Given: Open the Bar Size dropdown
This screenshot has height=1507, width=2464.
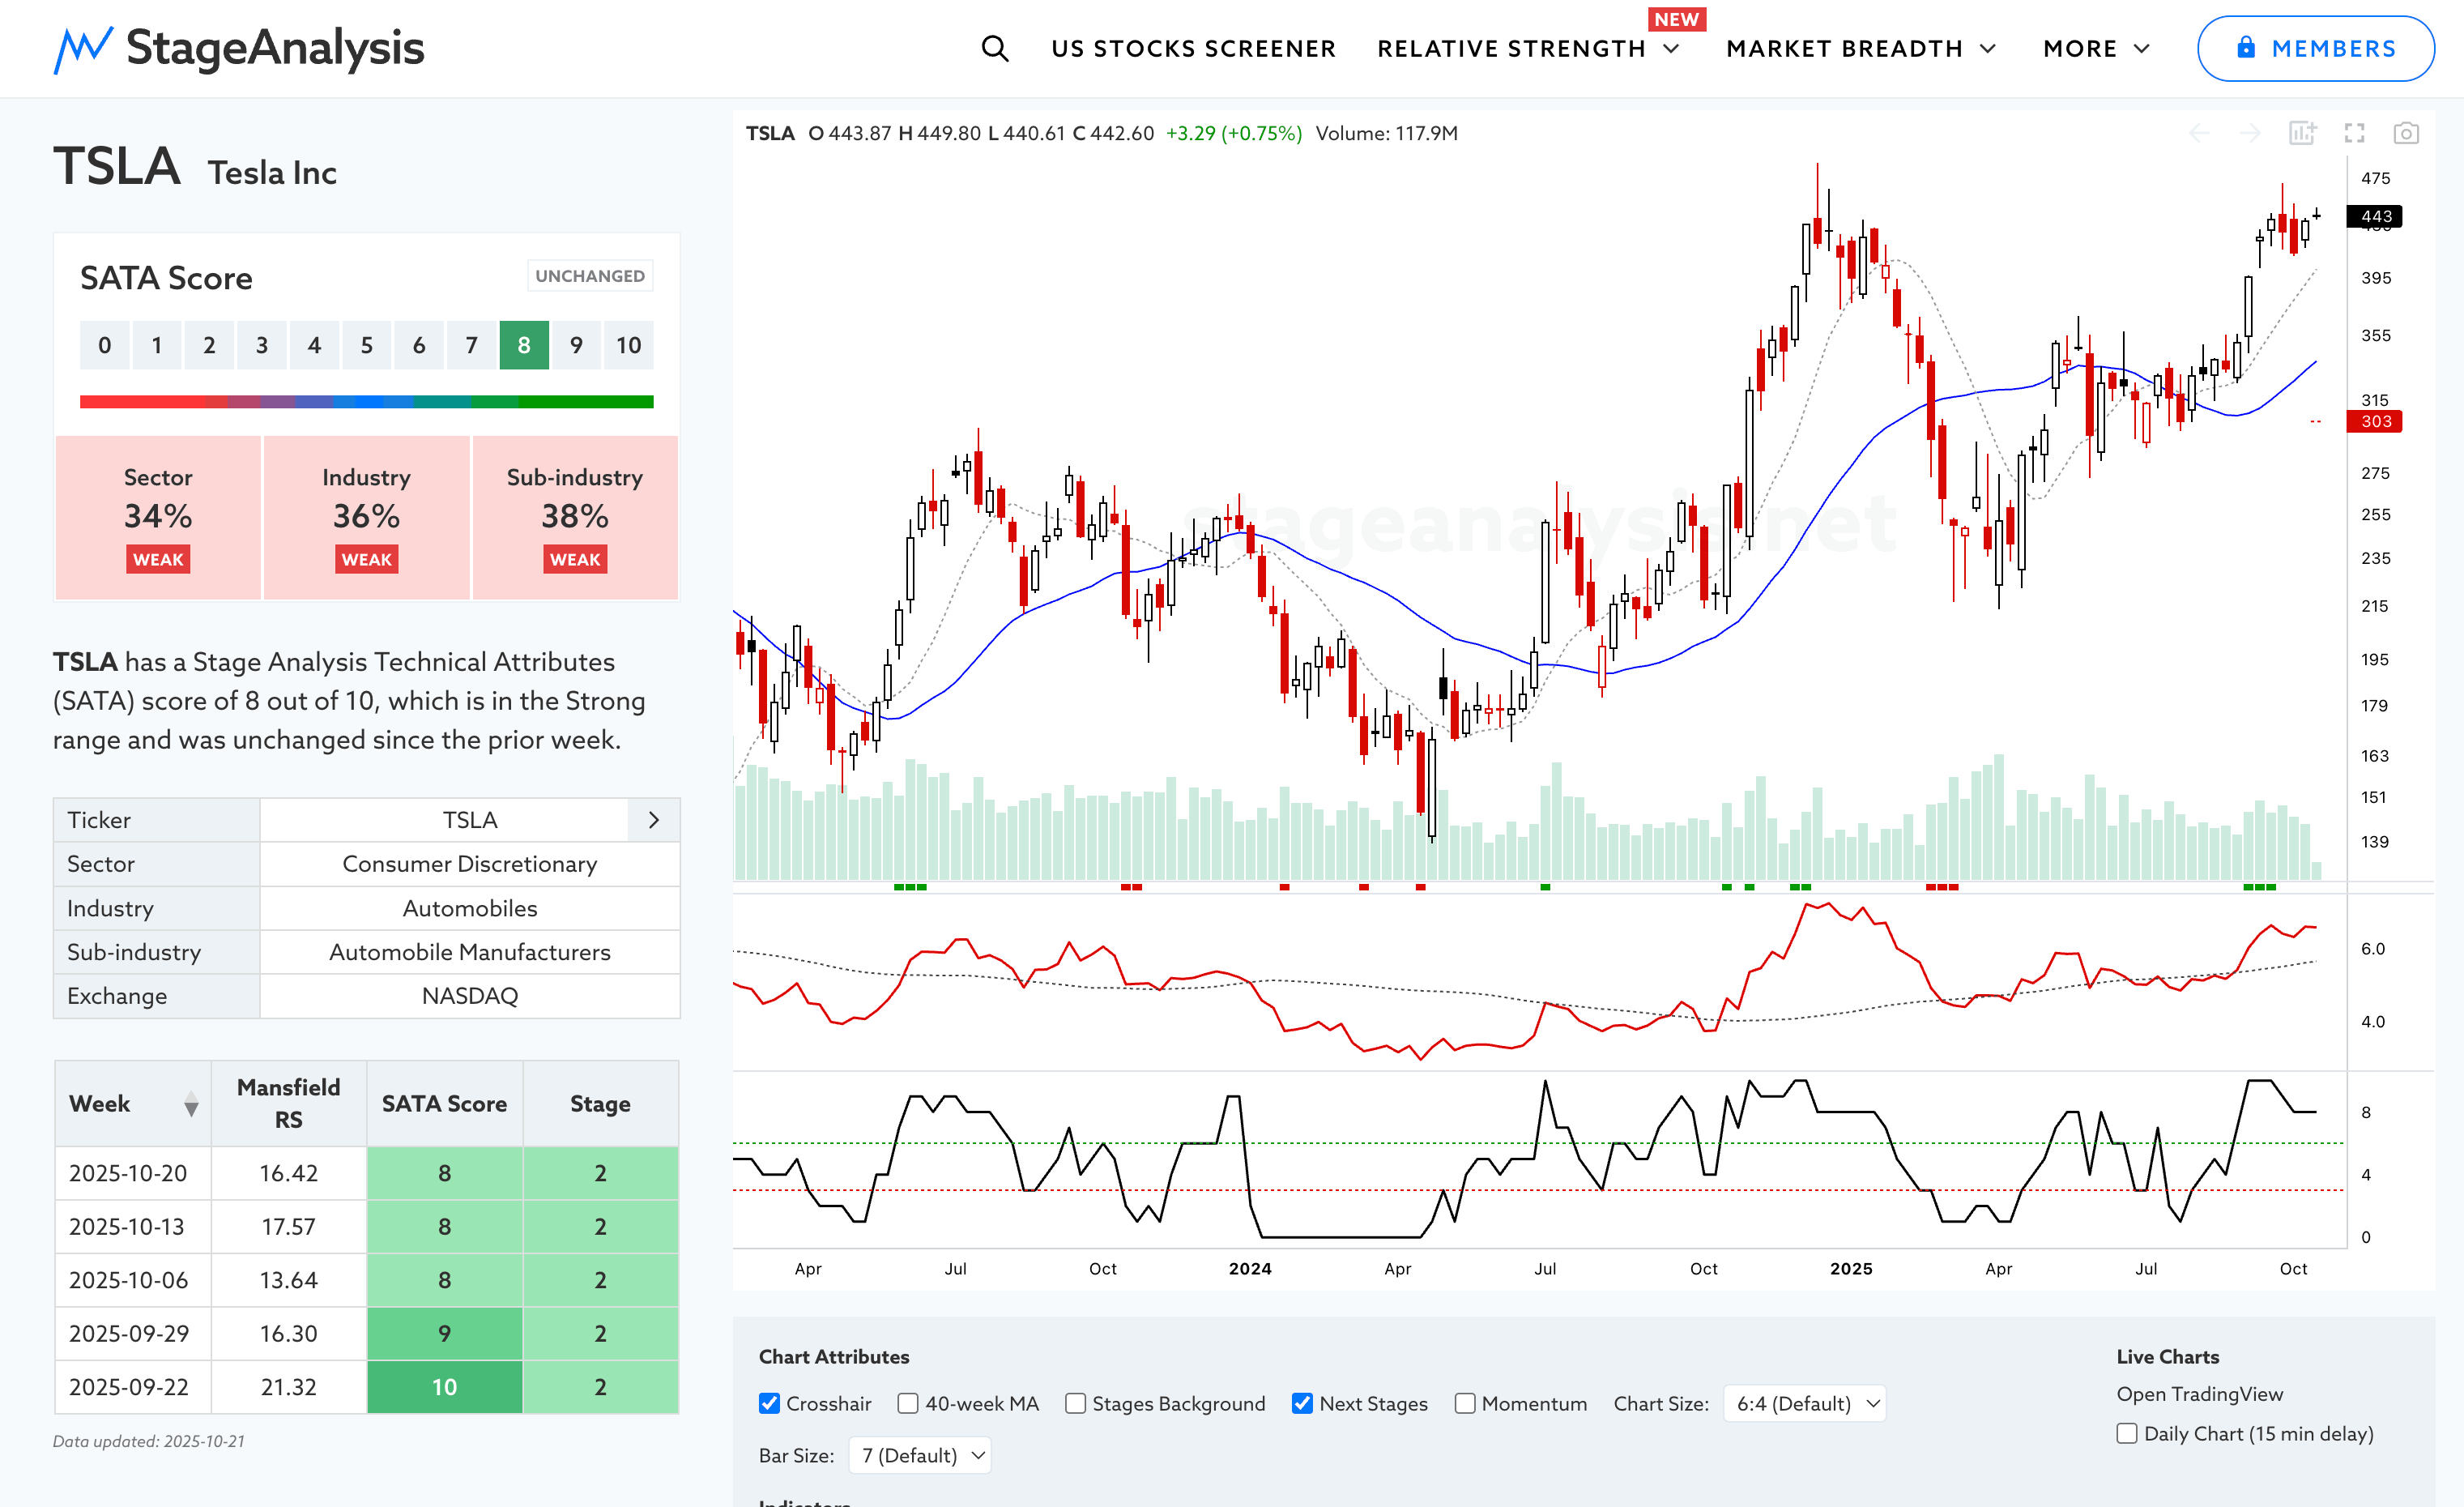Looking at the screenshot, I should tap(920, 1455).
